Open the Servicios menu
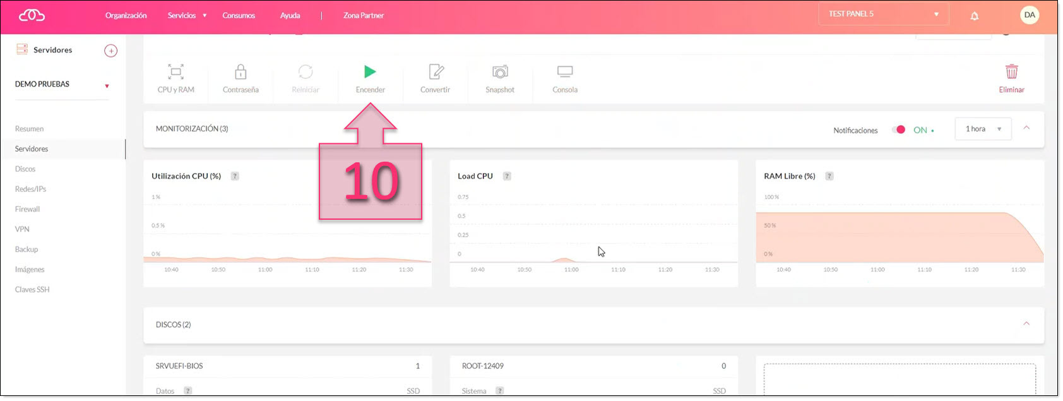This screenshot has width=1063, height=401. pos(187,16)
